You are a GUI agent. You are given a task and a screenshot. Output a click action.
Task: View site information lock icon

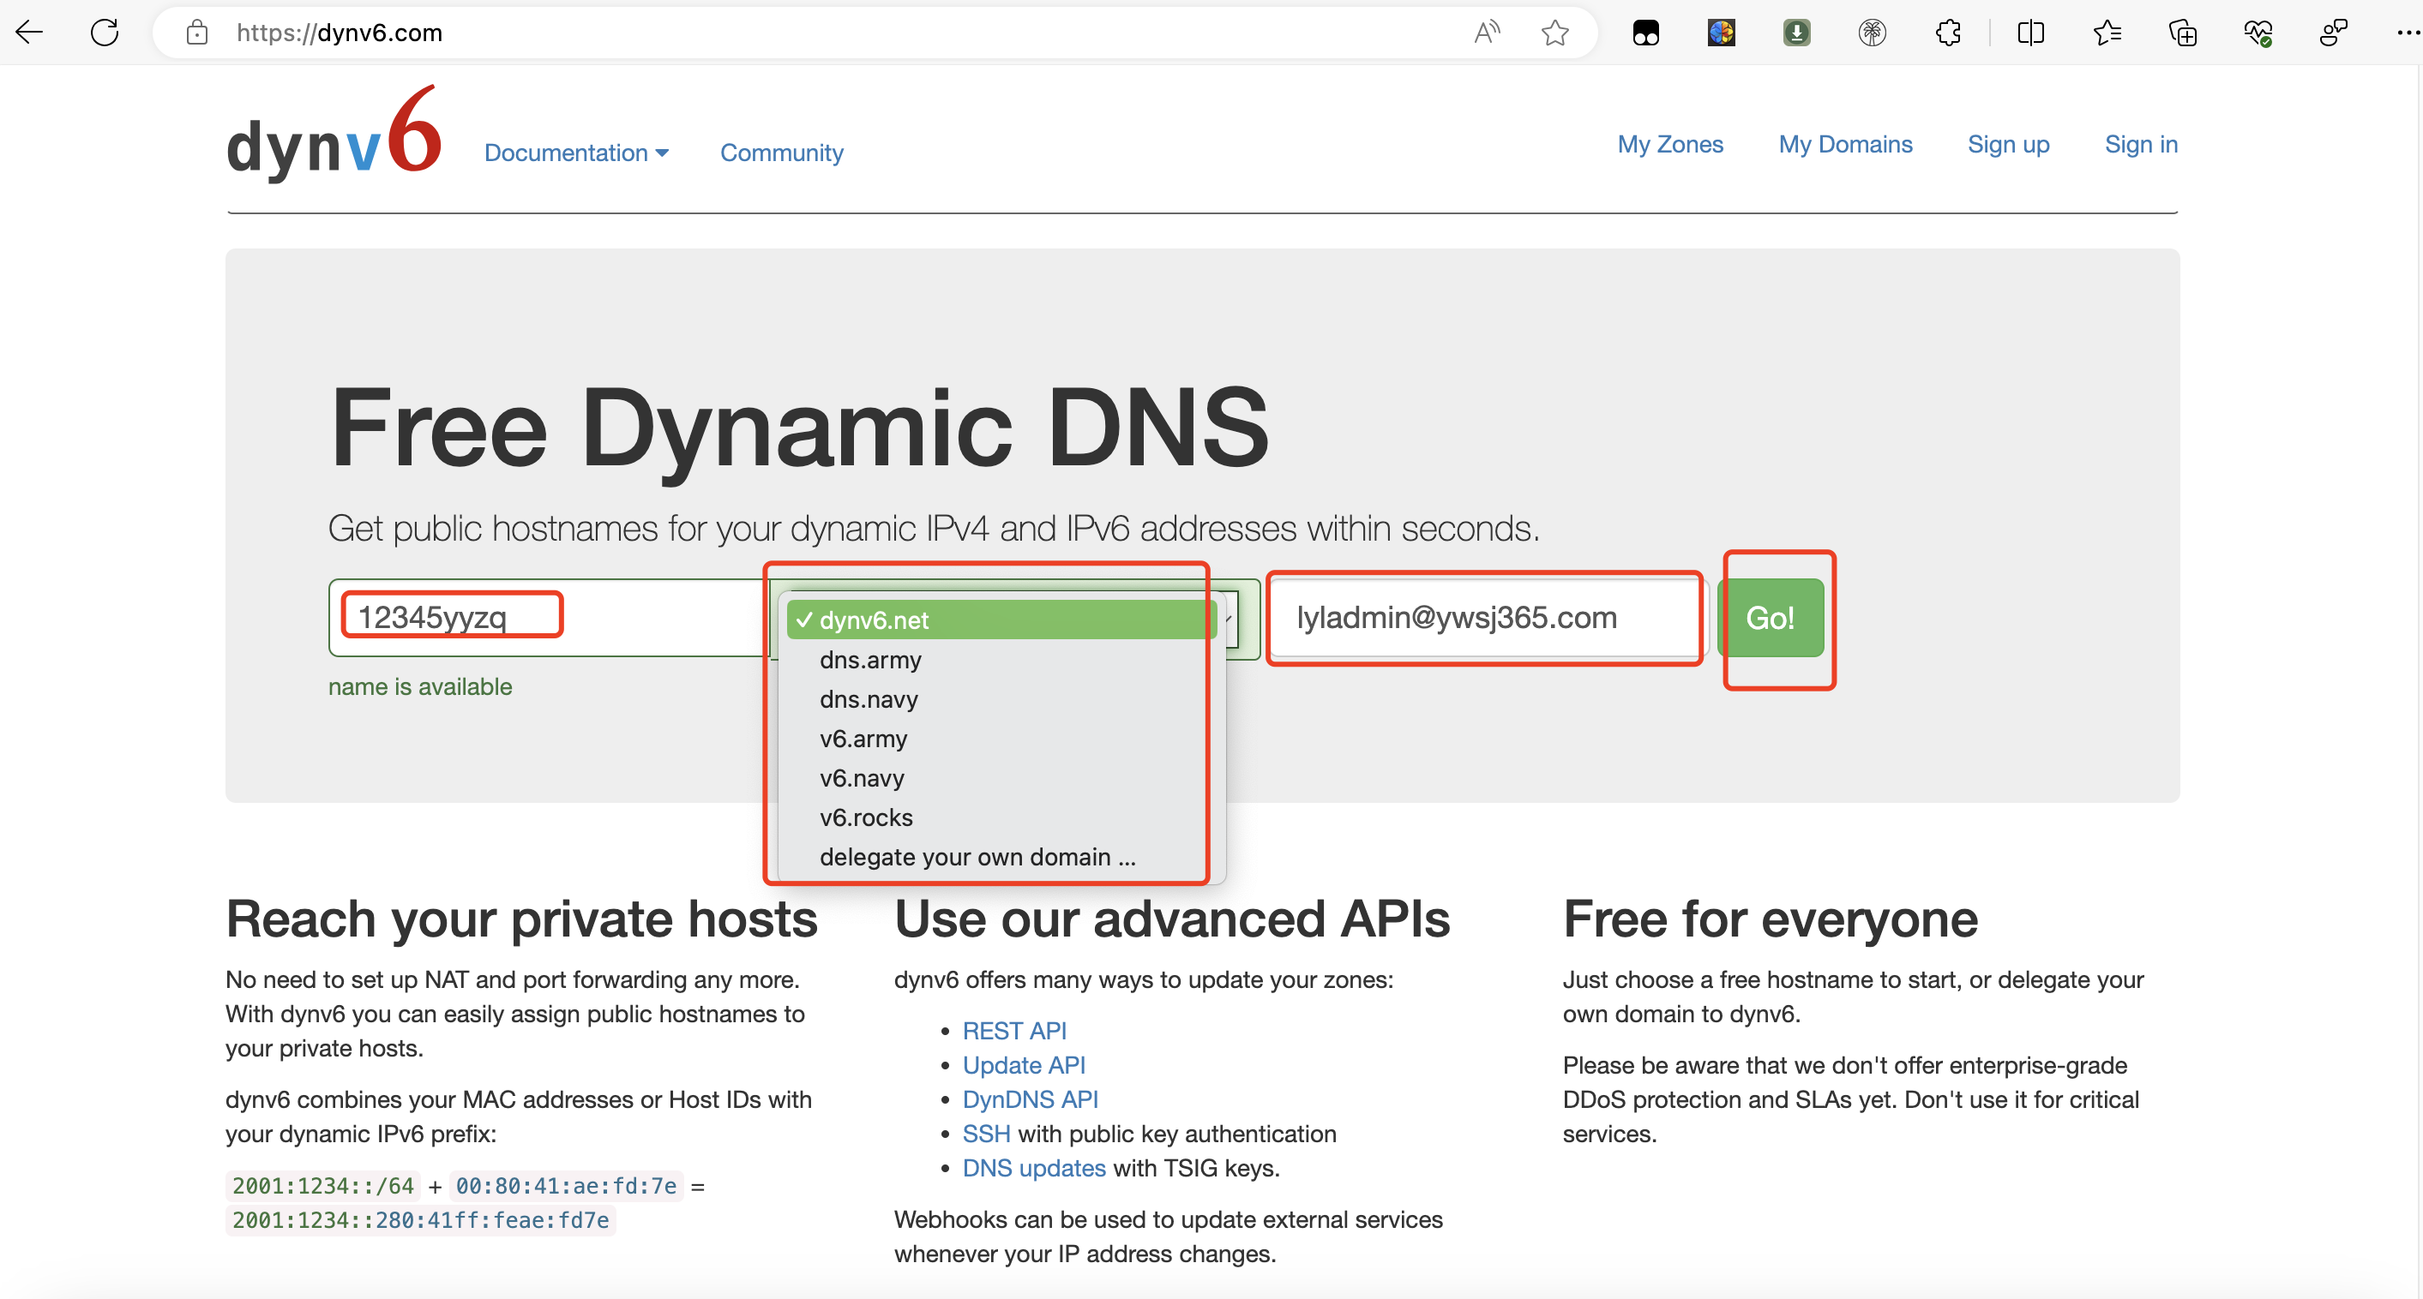[x=196, y=33]
